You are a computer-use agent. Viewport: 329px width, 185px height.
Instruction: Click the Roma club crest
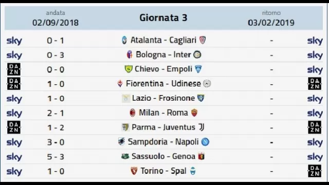tap(194, 113)
